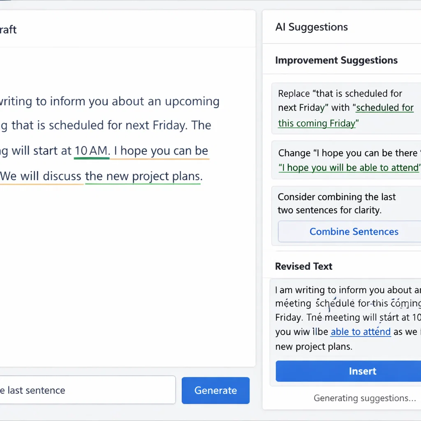Screen dimensions: 421x421
Task: Select the 'I hope you will be able to attend' link
Action: pyautogui.click(x=349, y=167)
